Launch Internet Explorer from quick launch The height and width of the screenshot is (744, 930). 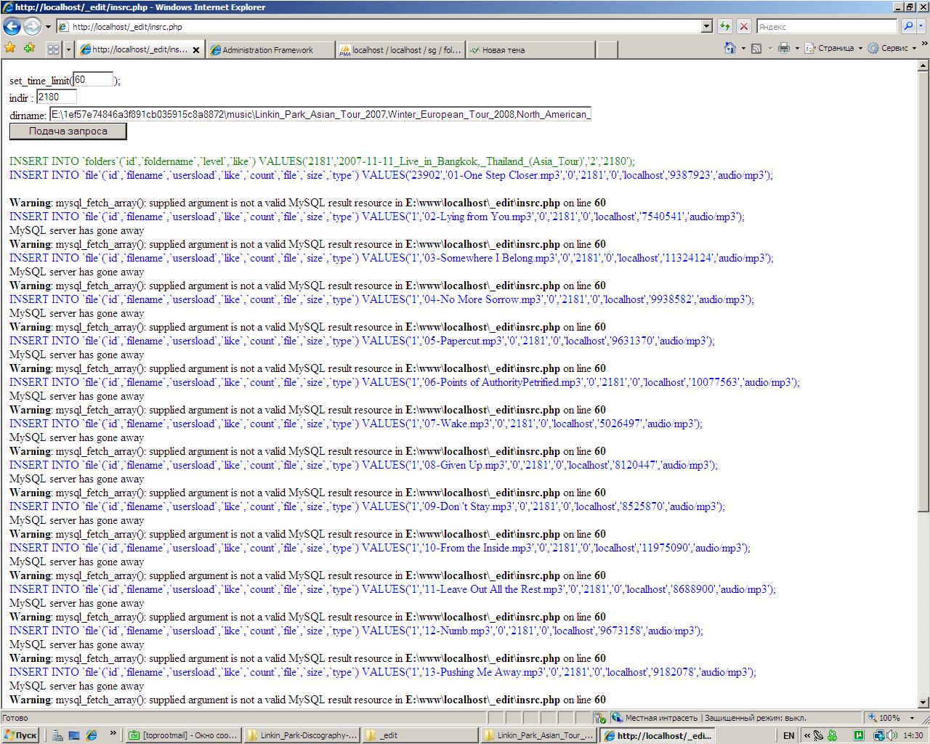click(92, 735)
